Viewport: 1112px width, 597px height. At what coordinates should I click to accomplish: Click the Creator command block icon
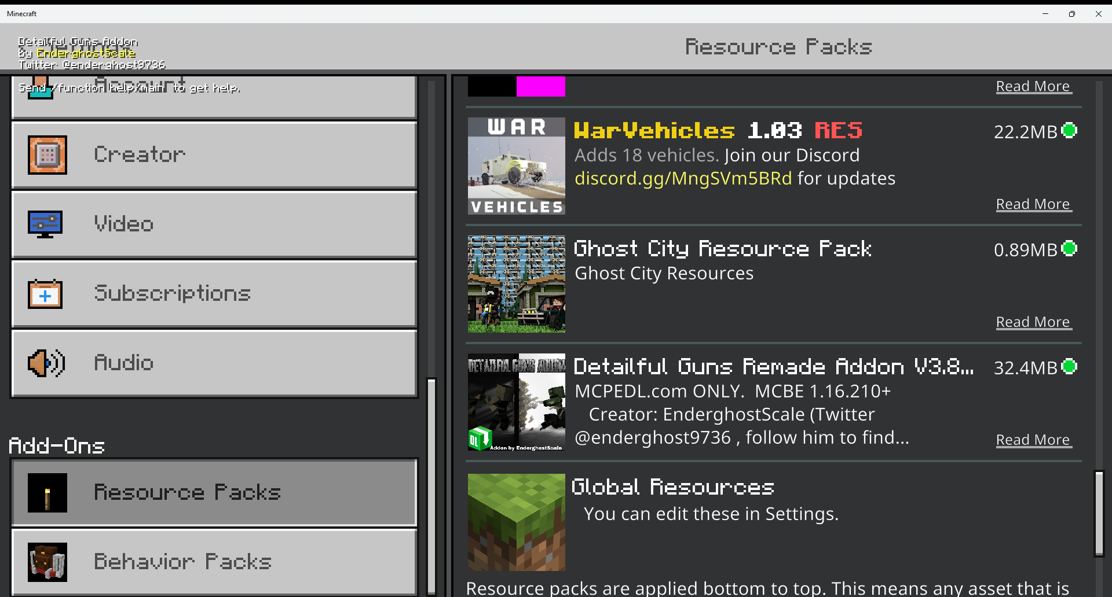click(47, 155)
